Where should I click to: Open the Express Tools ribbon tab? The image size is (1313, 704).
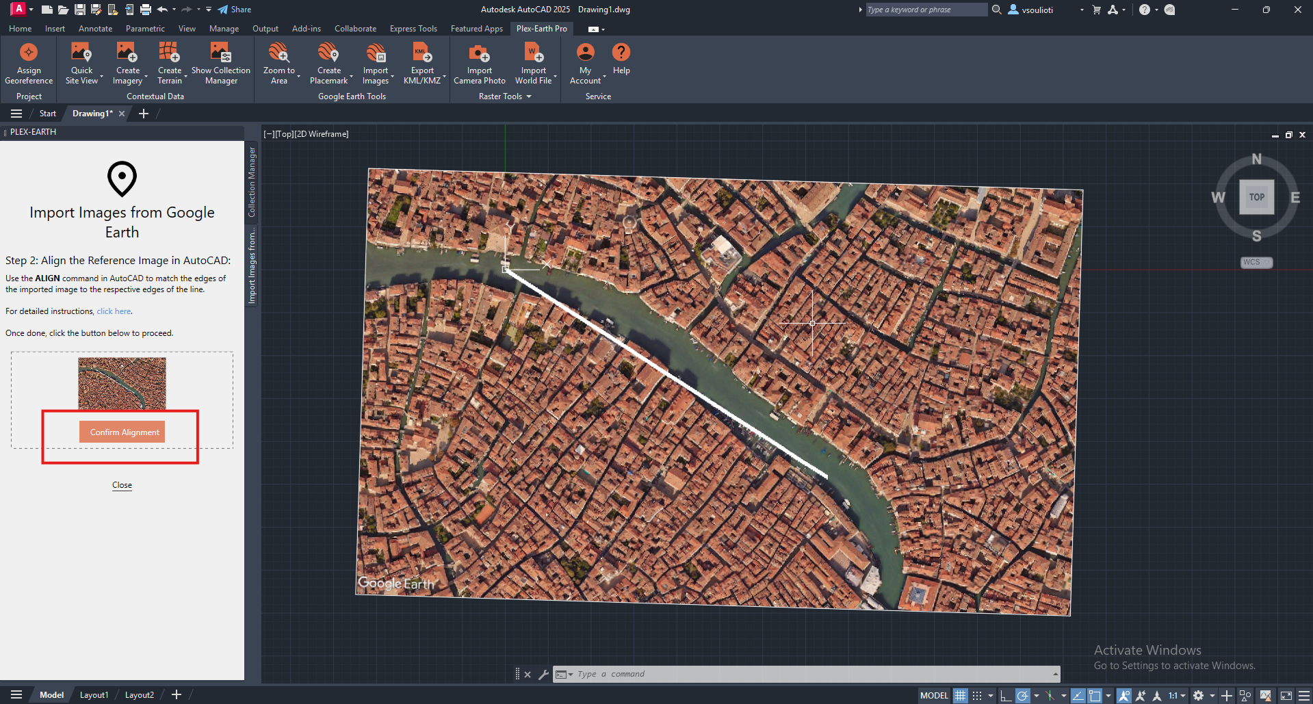[413, 29]
